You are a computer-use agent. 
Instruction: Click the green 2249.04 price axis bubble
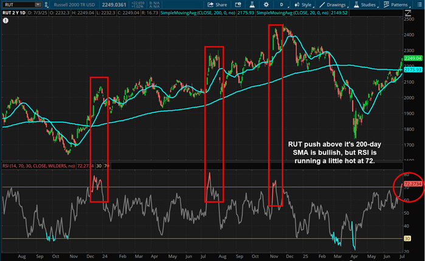tap(413, 58)
